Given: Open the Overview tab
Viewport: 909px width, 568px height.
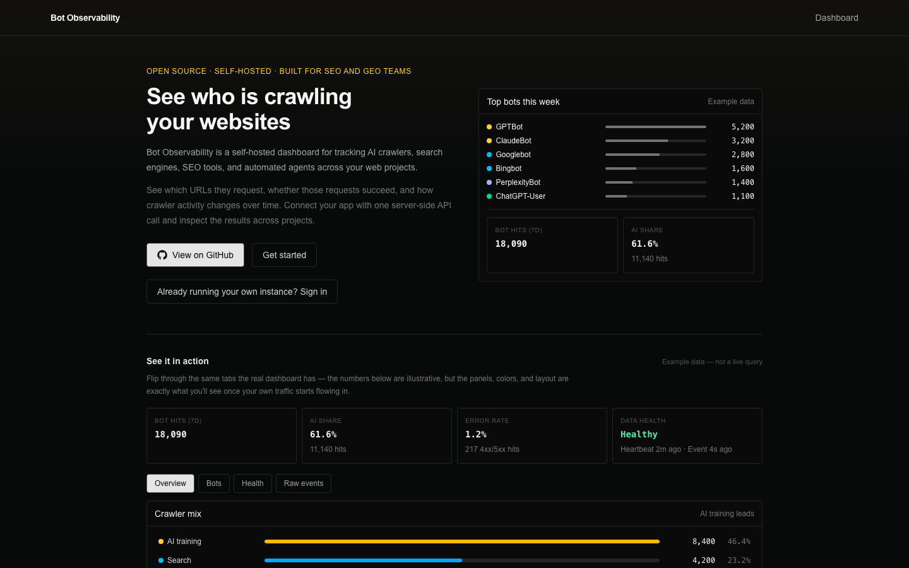Looking at the screenshot, I should [x=170, y=483].
